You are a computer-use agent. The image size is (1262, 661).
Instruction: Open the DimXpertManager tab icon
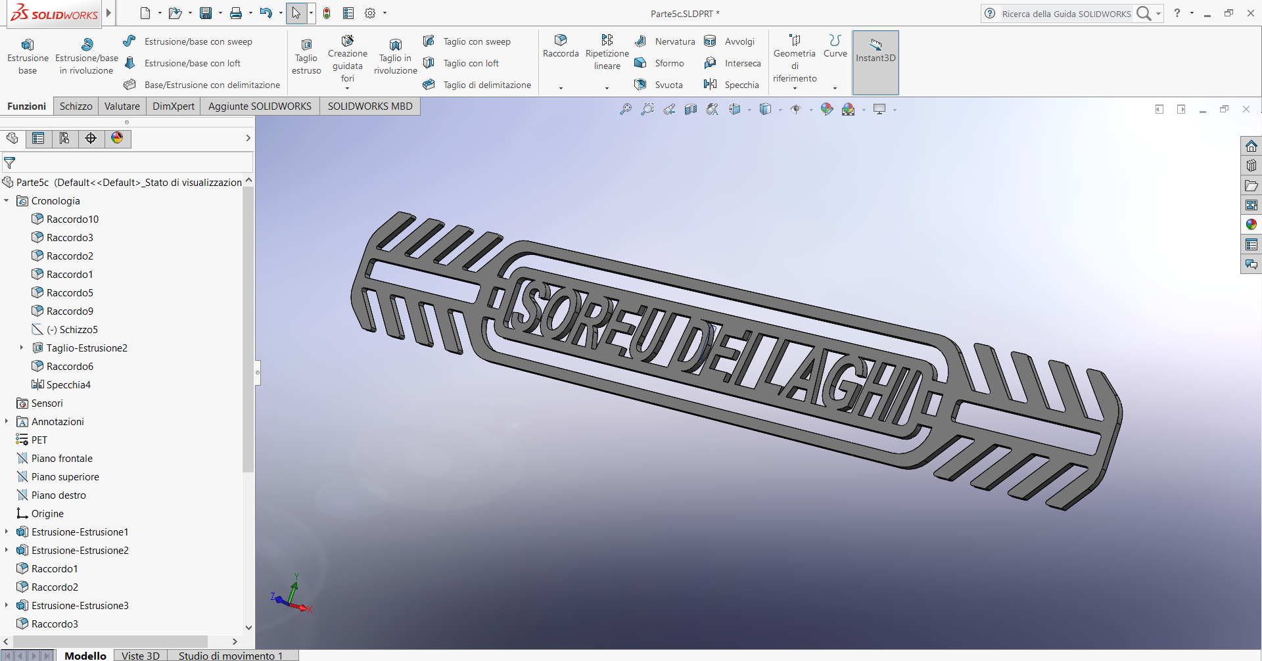tap(91, 138)
